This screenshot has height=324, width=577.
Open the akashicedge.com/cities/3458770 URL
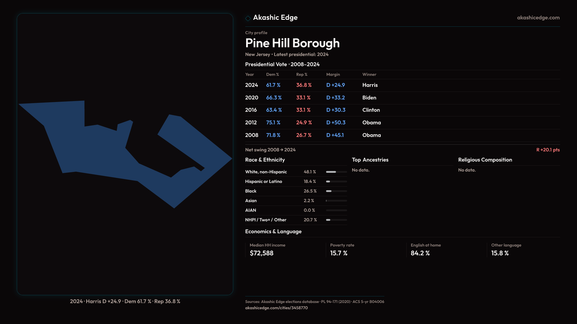[x=276, y=308]
